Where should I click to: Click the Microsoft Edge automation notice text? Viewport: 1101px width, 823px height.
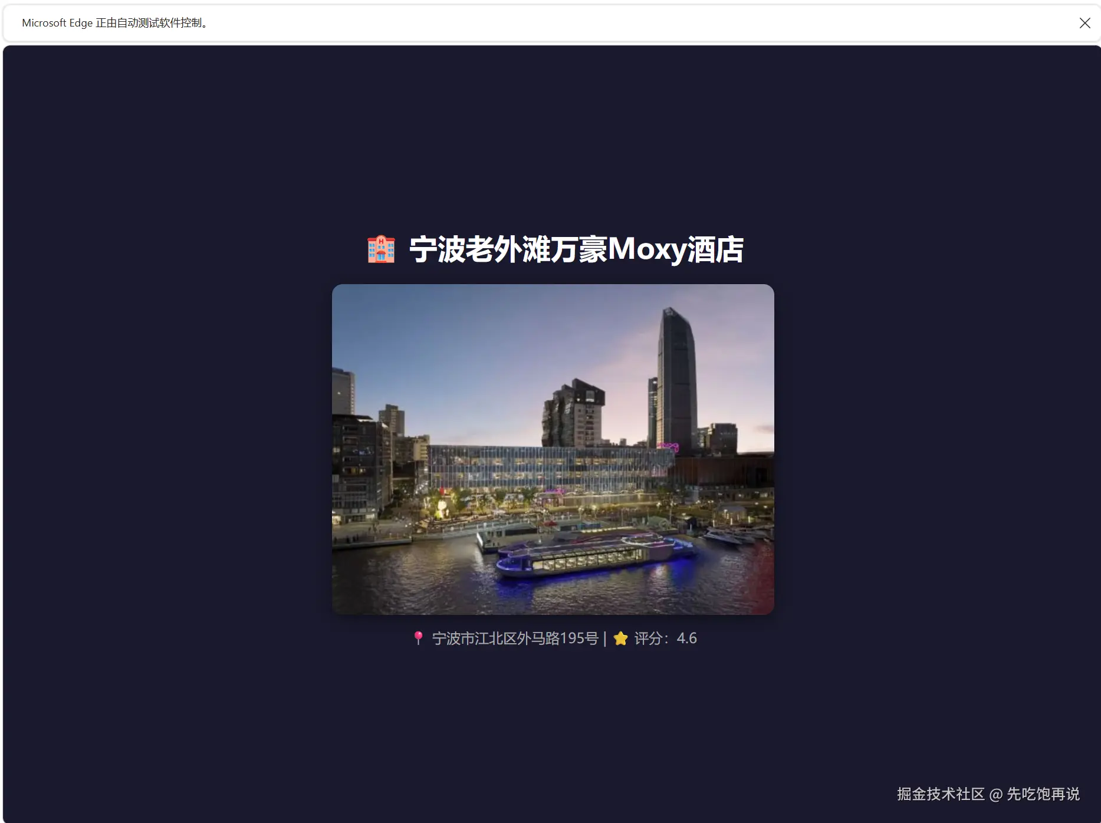115,23
